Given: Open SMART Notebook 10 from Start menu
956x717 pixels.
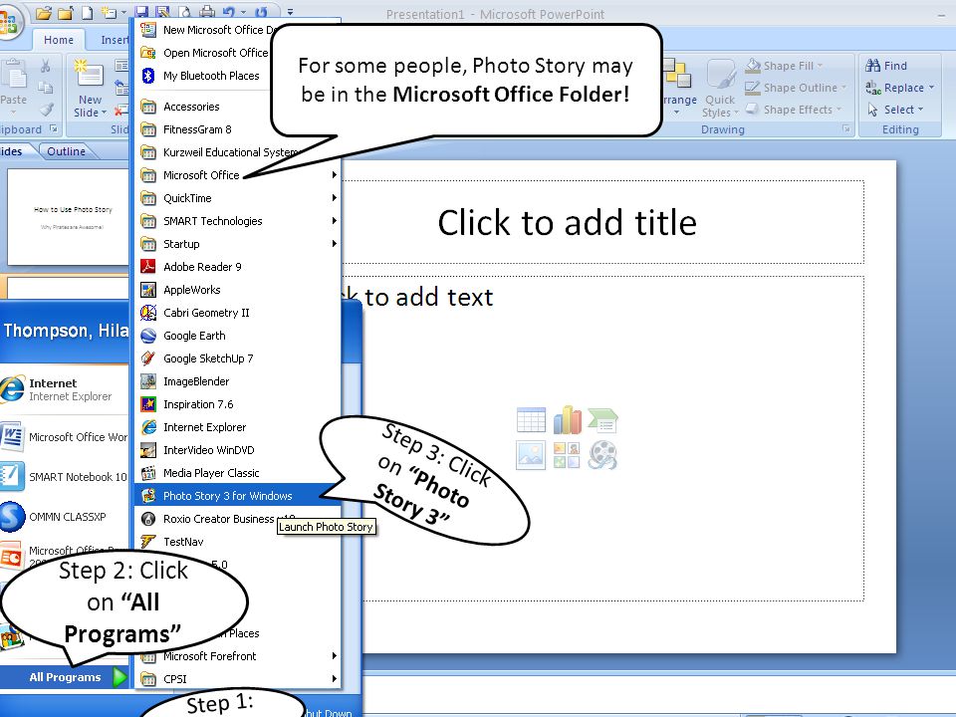Looking at the screenshot, I should pos(64,477).
